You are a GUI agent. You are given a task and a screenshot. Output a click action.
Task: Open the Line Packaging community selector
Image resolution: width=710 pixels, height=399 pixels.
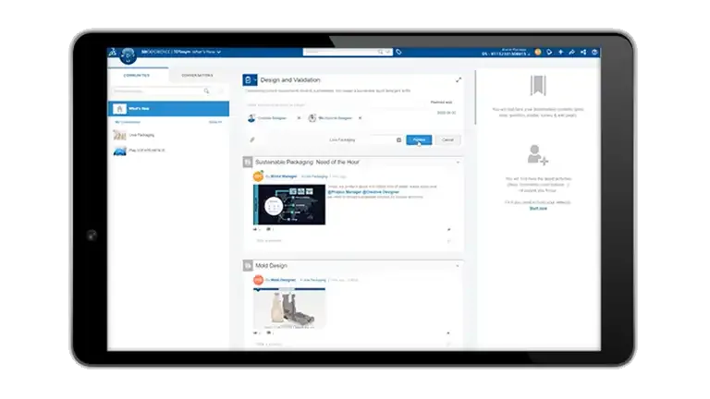[364, 139]
